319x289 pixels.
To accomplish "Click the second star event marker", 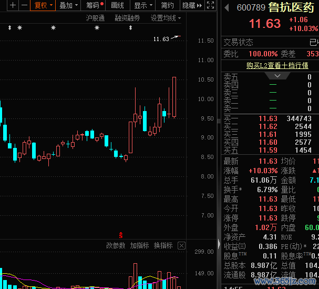I will [53, 27].
